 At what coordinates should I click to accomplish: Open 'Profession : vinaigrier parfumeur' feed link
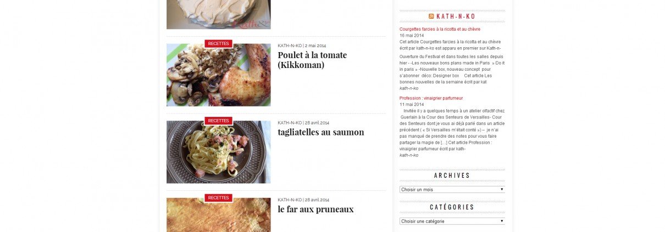point(431,98)
